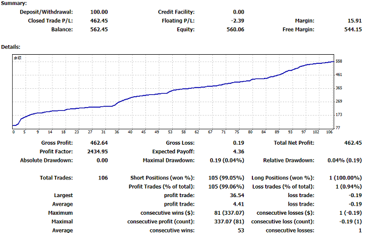Click the Expected Payoff value 4.36
Screen dimensions: 365x233
(238, 151)
